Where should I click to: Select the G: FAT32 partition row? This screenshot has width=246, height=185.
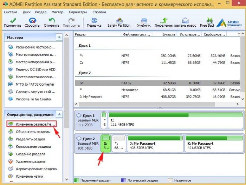[157, 83]
